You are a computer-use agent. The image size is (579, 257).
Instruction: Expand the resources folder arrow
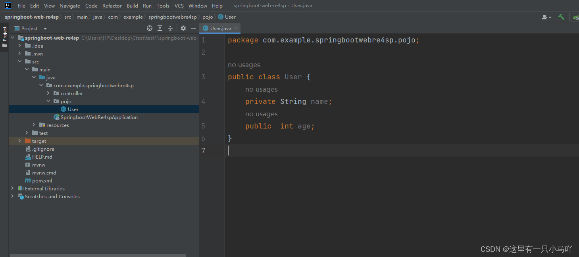pos(34,125)
